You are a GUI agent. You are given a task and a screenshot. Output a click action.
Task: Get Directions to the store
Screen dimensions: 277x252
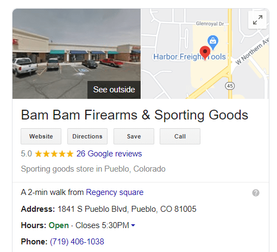pos(87,136)
